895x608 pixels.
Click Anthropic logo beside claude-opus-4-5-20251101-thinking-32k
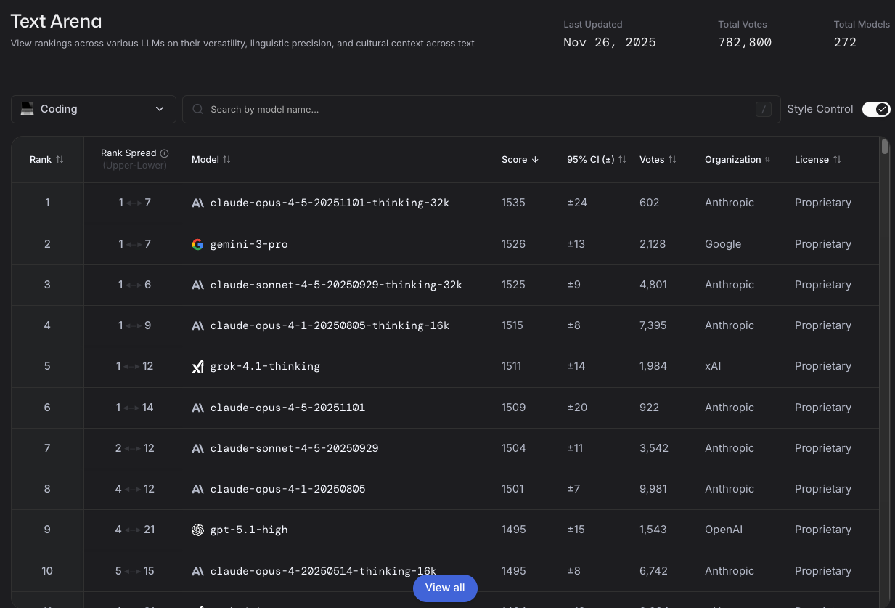coord(197,203)
